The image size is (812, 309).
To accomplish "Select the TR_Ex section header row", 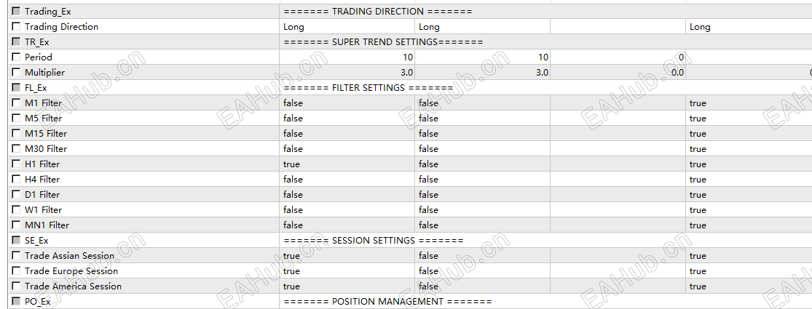I will coord(406,42).
